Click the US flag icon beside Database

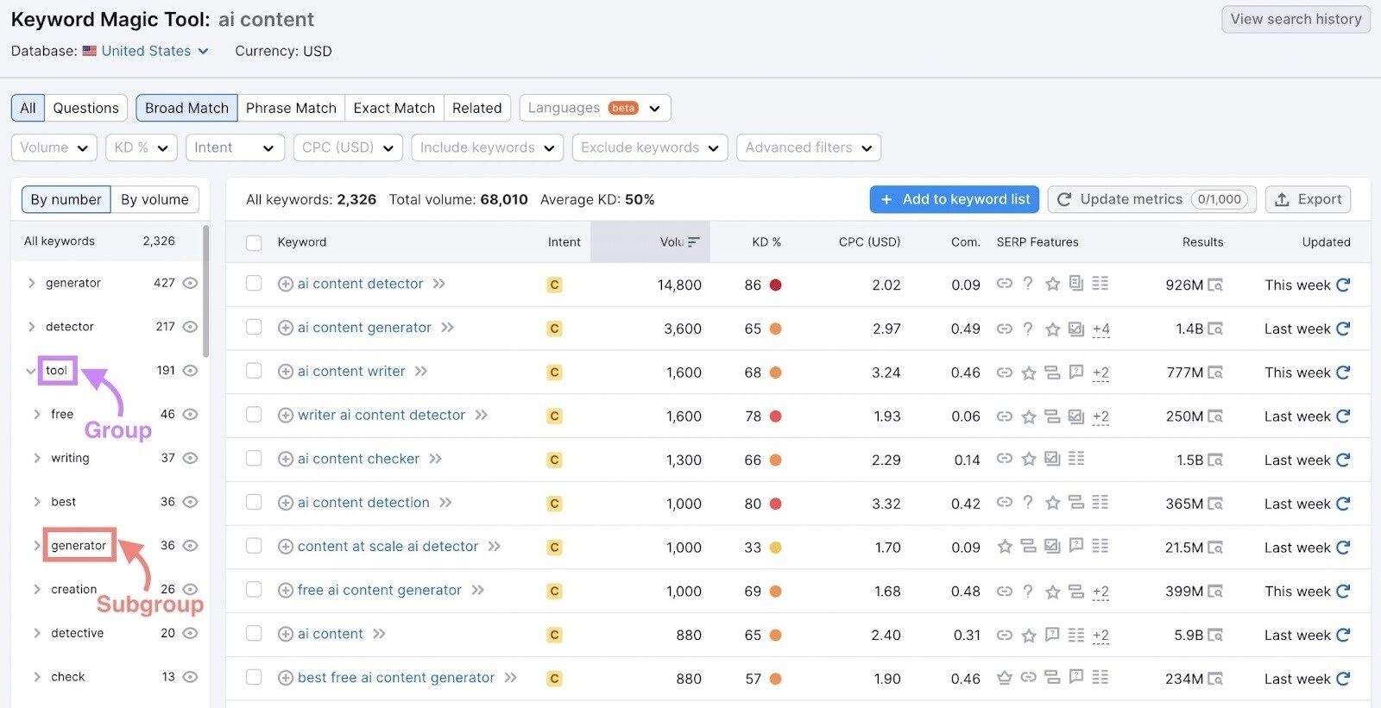pyautogui.click(x=90, y=51)
